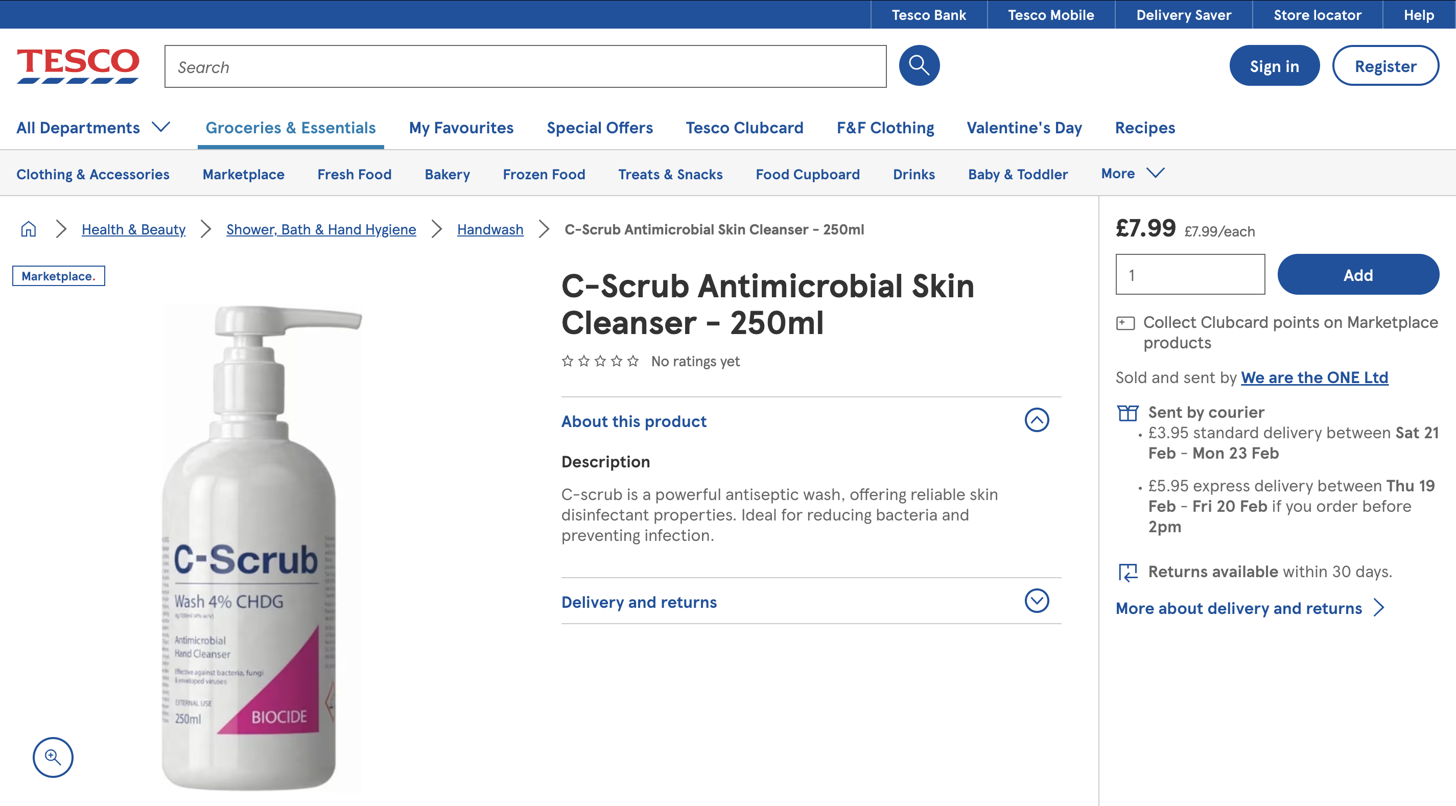1456x806 pixels.
Task: Click the quantity input field
Action: (x=1189, y=275)
